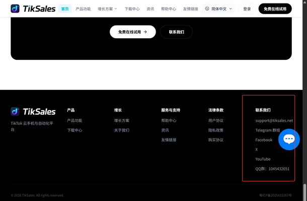Open 产品功能 in top navigation
The height and width of the screenshot is (201, 307).
coord(83,9)
